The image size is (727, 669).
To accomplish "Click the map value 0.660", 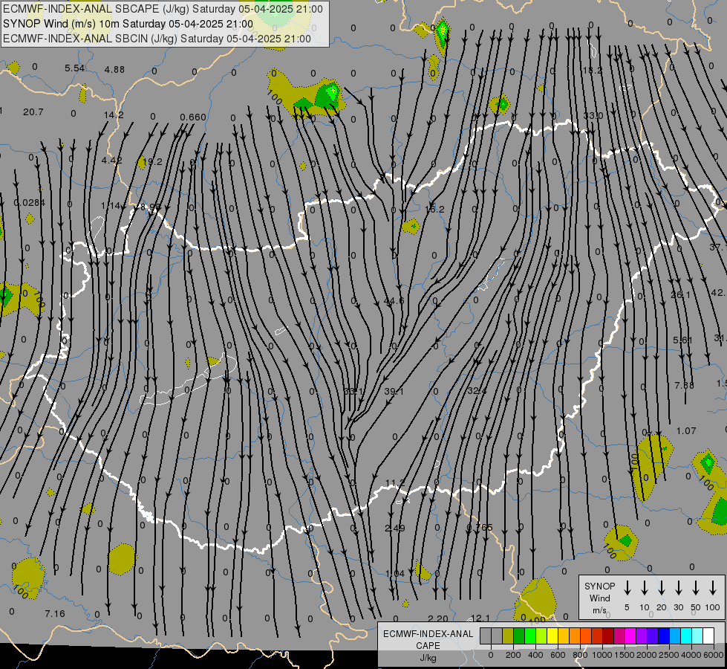I will (x=193, y=117).
